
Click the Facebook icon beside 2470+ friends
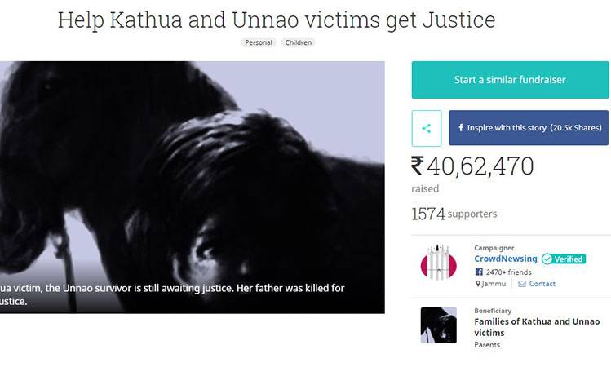click(x=479, y=272)
